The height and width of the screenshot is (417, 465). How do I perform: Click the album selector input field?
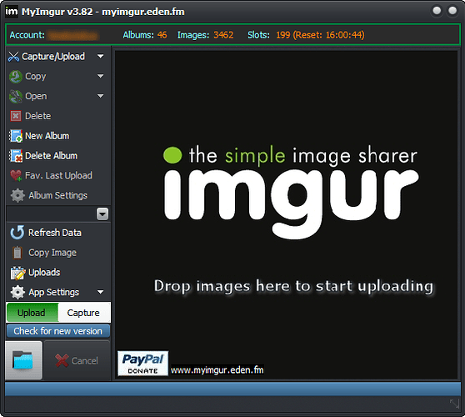(x=52, y=214)
